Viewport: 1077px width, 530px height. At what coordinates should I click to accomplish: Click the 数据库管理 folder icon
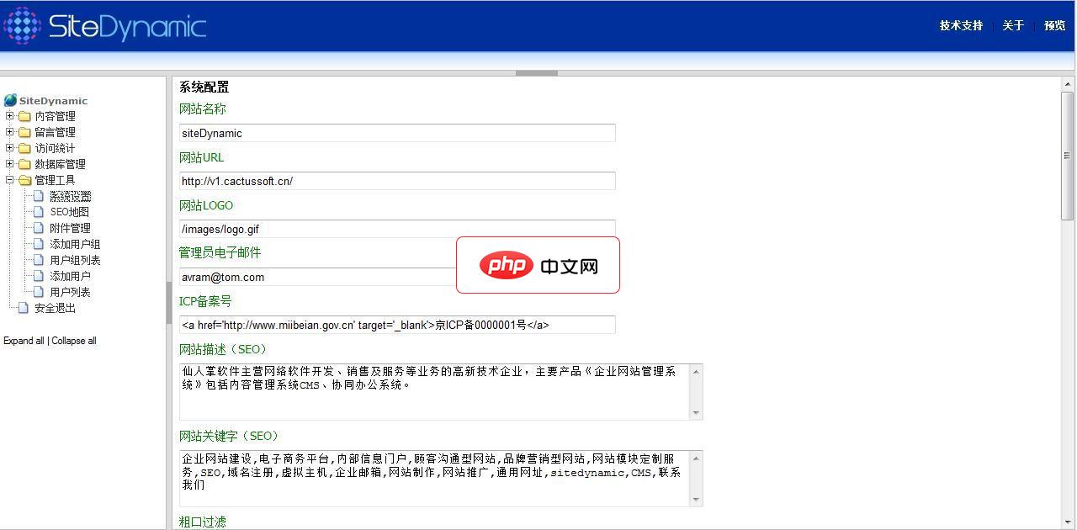click(26, 163)
